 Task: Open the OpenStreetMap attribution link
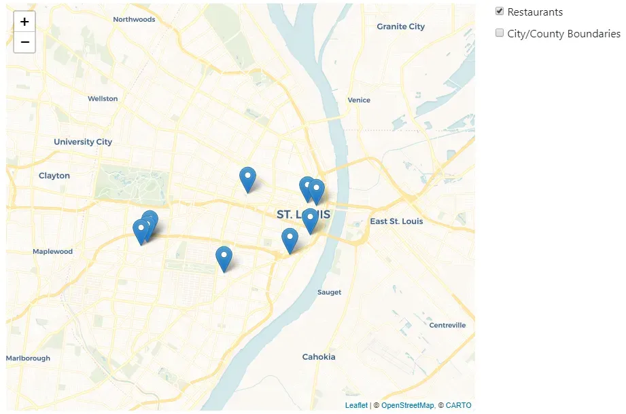[406, 405]
